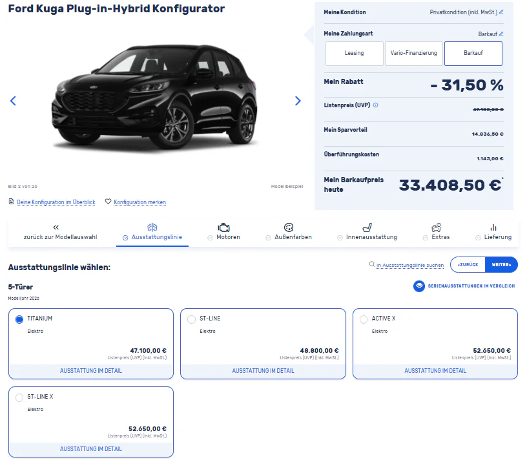This screenshot has height=462, width=527.
Task: Click In Ausstattungslinie suchen link
Action: click(410, 266)
